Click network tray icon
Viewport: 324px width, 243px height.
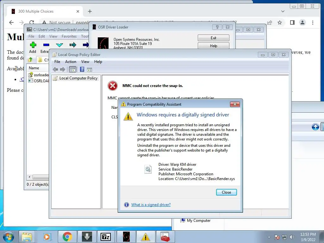coord(284,237)
